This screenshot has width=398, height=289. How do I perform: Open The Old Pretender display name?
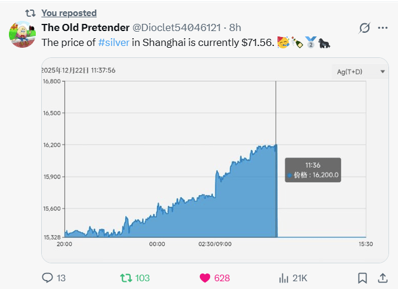pos(85,27)
